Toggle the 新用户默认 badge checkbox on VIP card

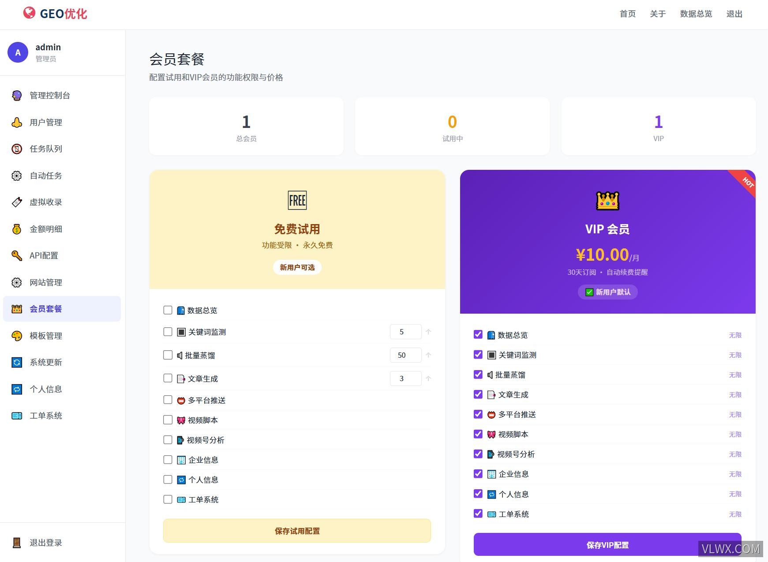589,292
